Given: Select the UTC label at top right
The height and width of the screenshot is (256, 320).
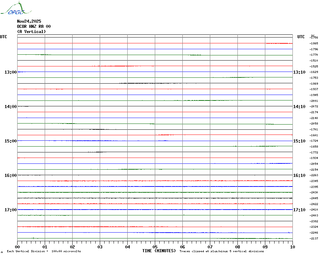Looking at the screenshot, I should (301, 37).
